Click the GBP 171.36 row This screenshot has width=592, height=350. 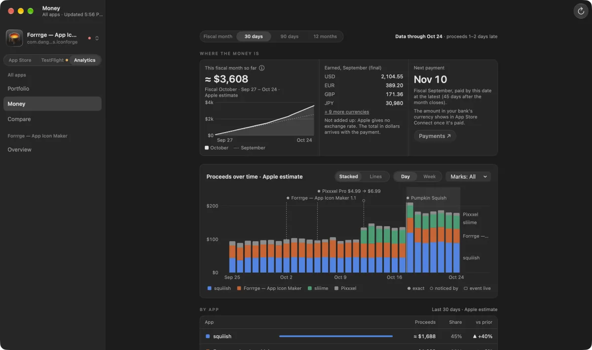point(364,94)
